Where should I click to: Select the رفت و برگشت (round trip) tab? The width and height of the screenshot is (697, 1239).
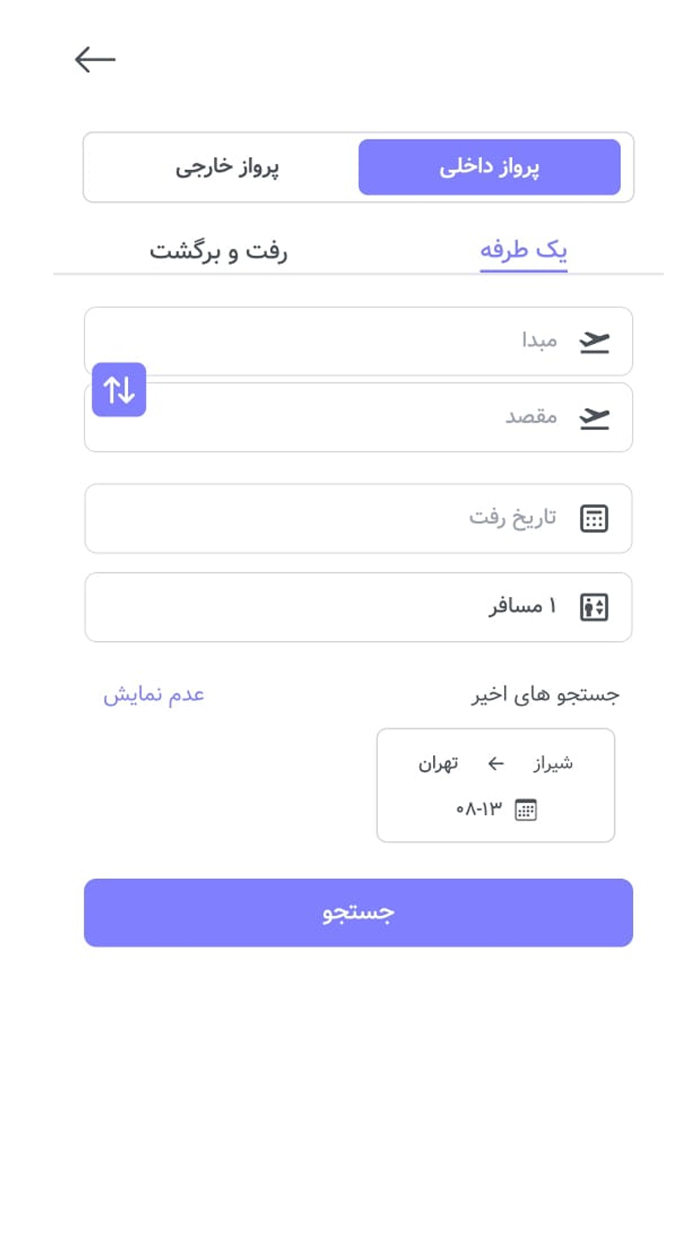pos(218,251)
